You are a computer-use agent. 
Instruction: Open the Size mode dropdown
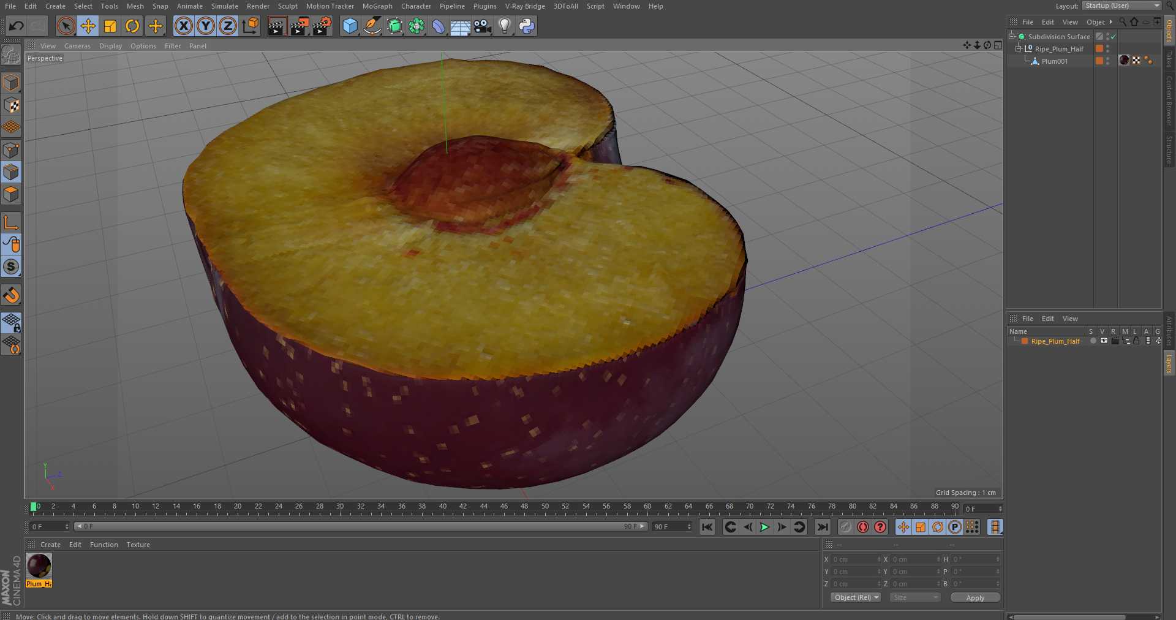tap(915, 597)
